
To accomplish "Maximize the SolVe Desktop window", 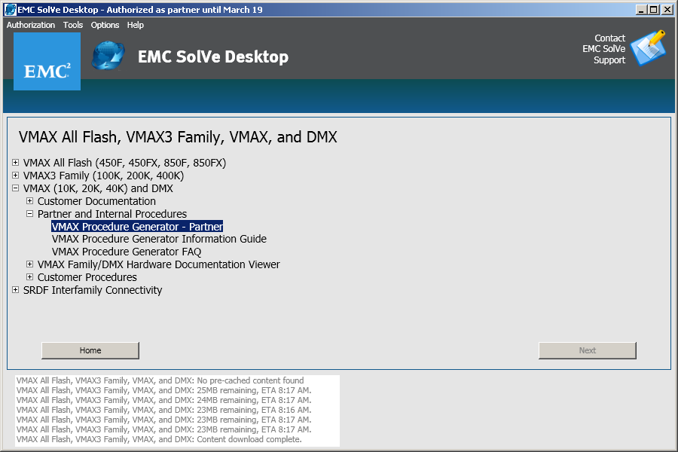I will pos(654,10).
